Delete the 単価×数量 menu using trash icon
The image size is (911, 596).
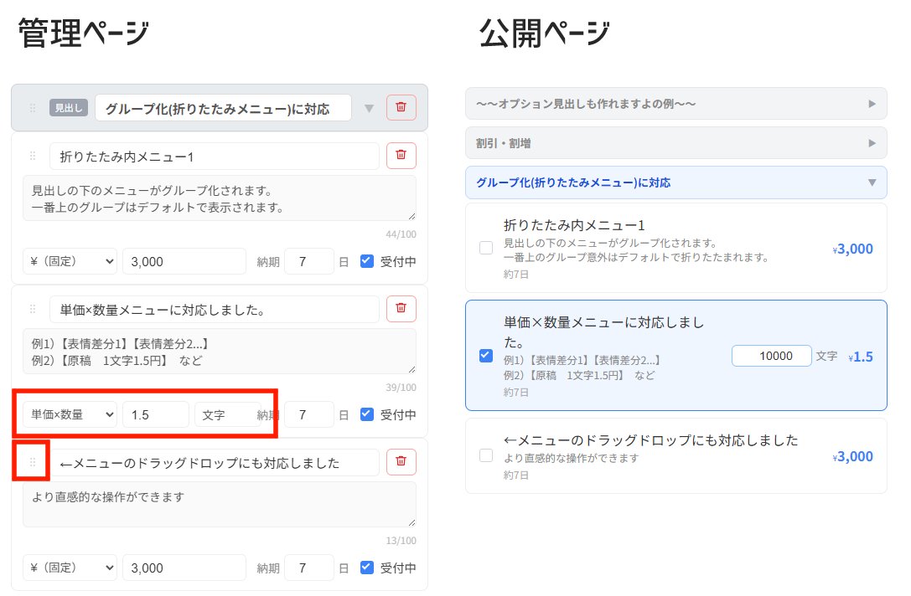pos(401,308)
